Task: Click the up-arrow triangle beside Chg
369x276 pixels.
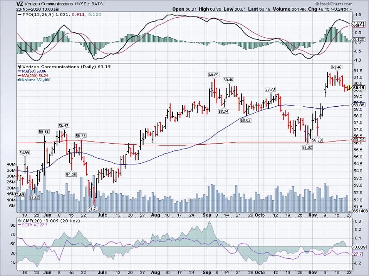Action: point(351,10)
